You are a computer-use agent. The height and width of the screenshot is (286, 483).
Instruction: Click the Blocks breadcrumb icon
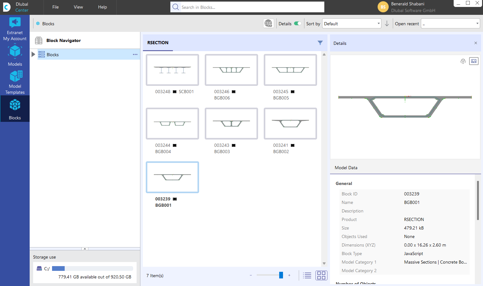(38, 24)
